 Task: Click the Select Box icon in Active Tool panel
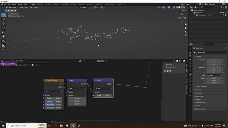[x=166, y=68]
